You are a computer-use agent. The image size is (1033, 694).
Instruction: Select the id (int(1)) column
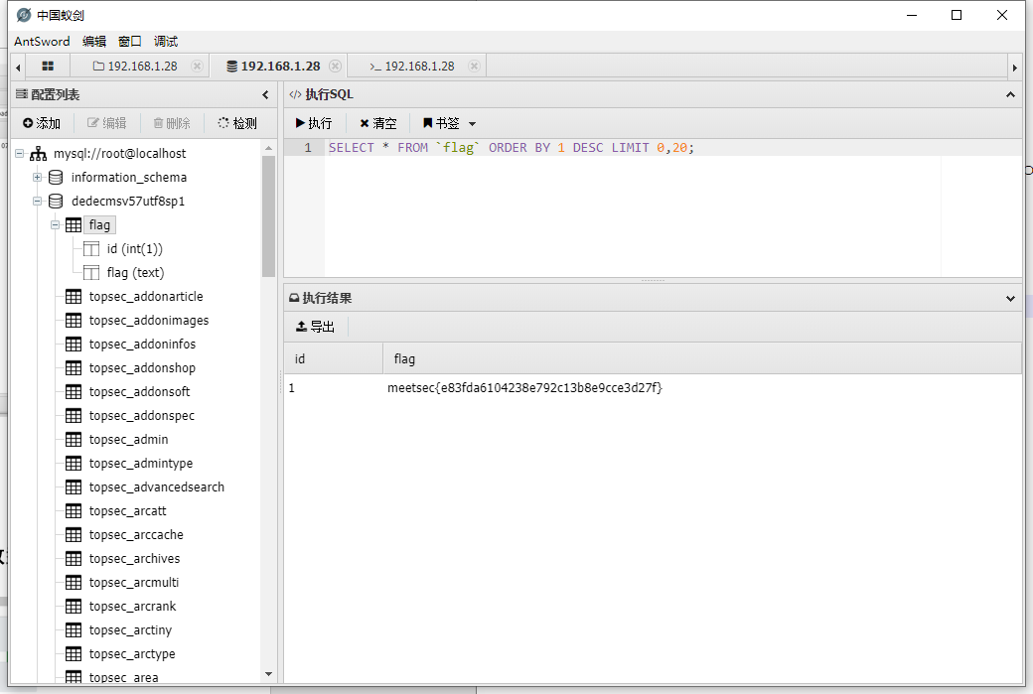point(134,249)
